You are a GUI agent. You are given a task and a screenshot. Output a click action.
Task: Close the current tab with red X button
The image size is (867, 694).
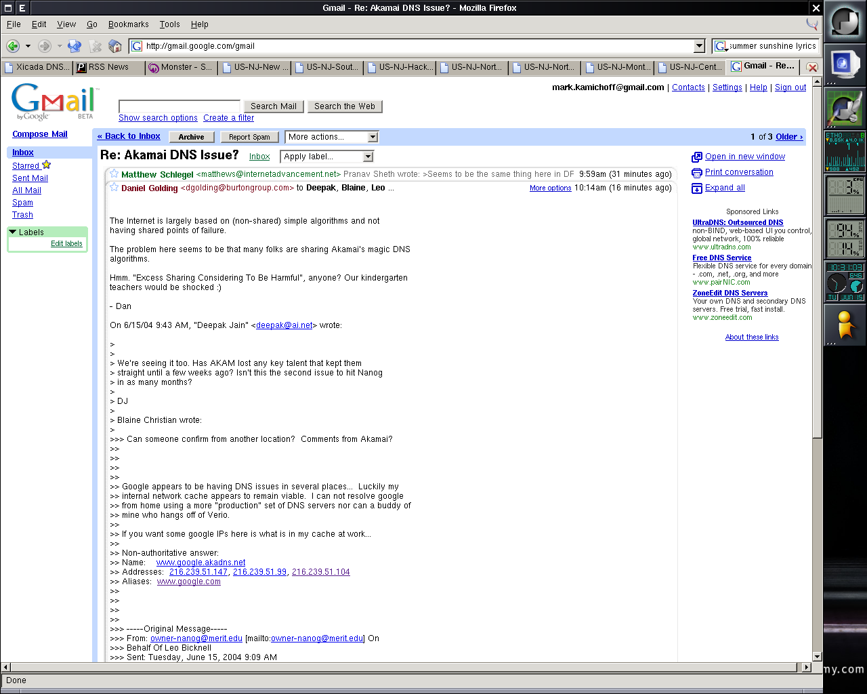[812, 67]
